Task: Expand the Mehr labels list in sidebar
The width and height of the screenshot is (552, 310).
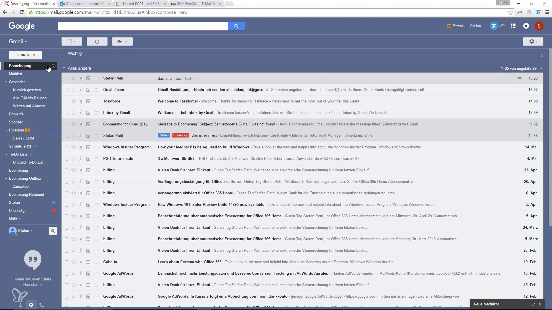Action: tap(14, 218)
